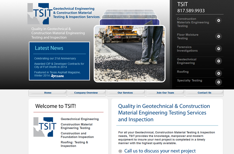
Task: Open the Our Services tab
Action: pyautogui.click(x=126, y=93)
